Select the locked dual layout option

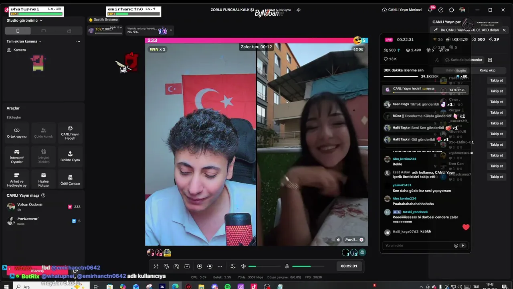point(69,31)
